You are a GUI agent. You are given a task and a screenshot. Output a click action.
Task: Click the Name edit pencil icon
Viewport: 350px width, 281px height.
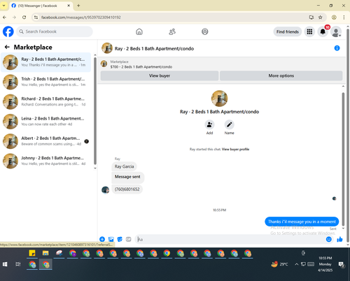click(230, 124)
